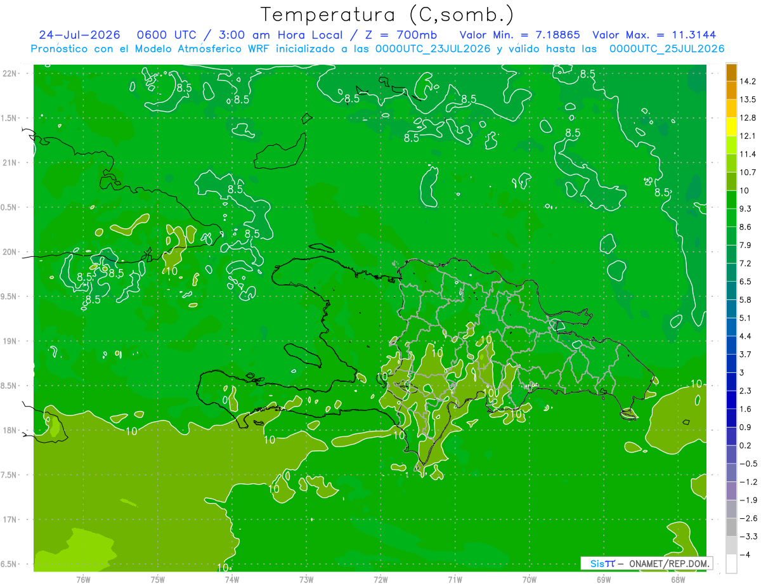Click the white swatch below -4 in color scale
The height and width of the screenshot is (588, 761).
pos(731,564)
